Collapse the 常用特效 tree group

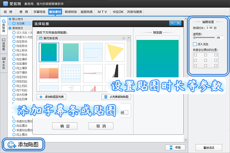[x=10, y=28]
